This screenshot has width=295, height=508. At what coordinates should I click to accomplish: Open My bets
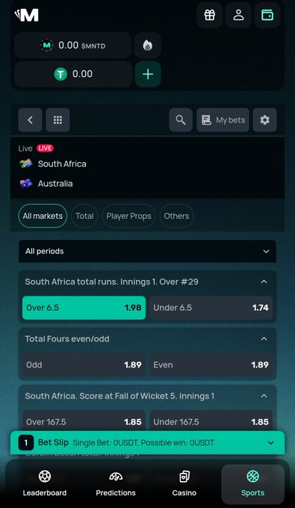coord(223,120)
